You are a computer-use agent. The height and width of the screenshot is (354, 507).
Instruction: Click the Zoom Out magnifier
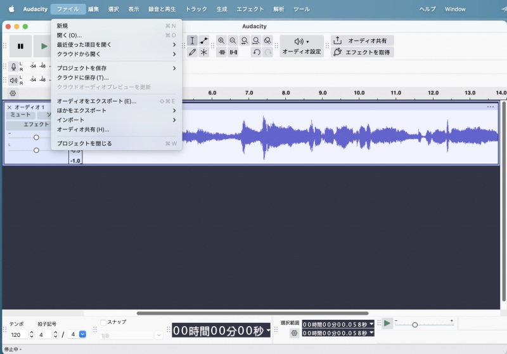click(x=233, y=41)
